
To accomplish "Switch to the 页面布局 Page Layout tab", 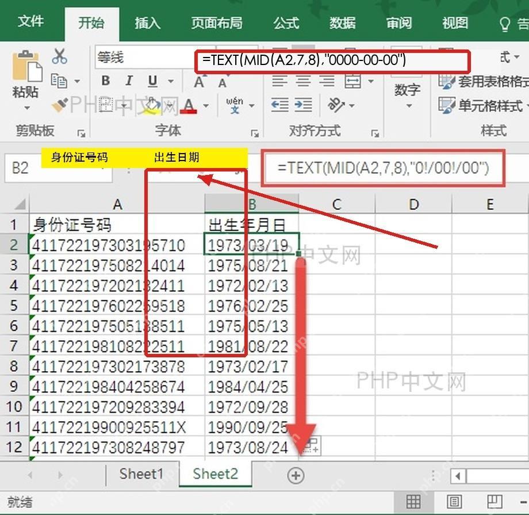I will point(217,23).
